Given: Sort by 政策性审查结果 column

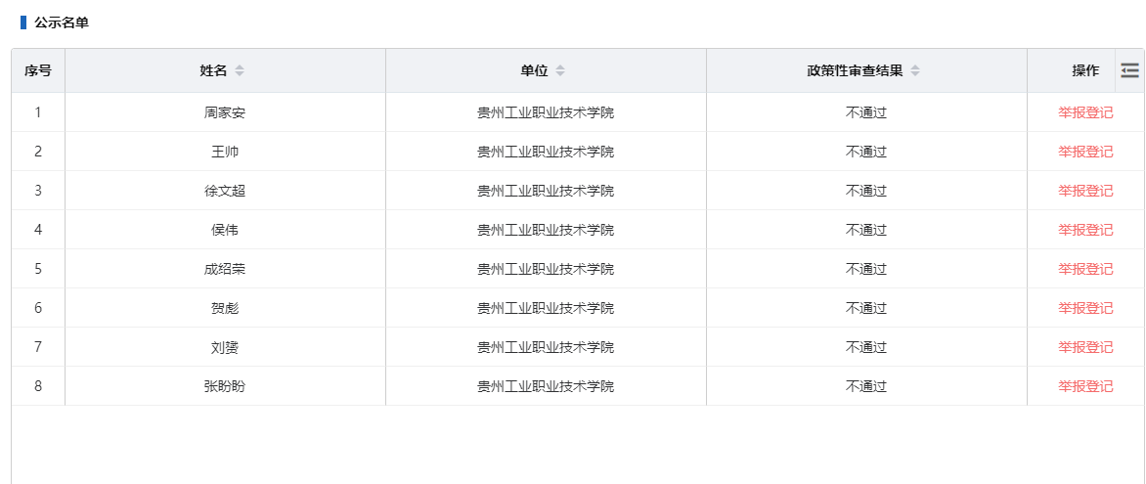Looking at the screenshot, I should click(x=915, y=71).
